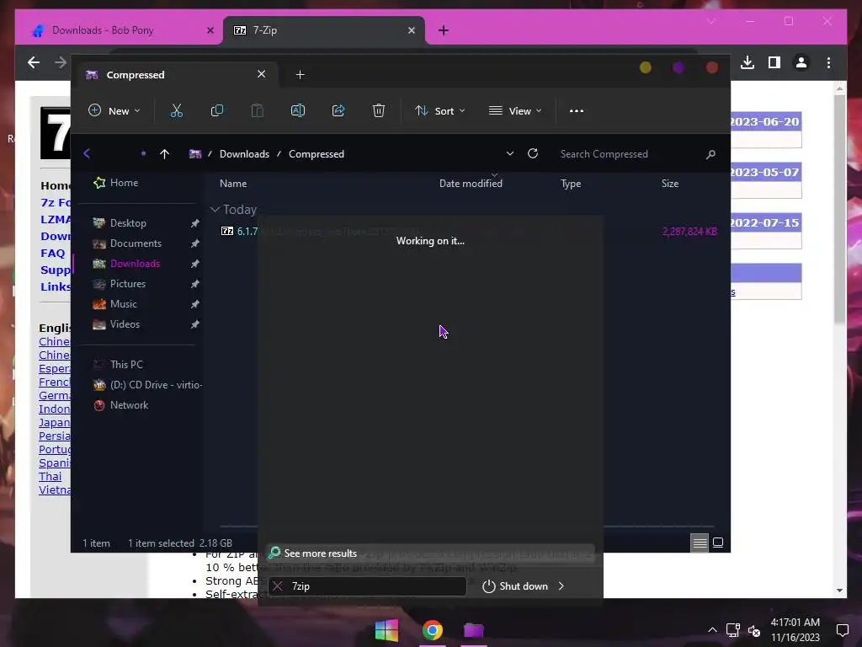Viewport: 862px width, 647px height.
Task: Click the Rename icon in Explorer toolbar
Action: pos(298,110)
